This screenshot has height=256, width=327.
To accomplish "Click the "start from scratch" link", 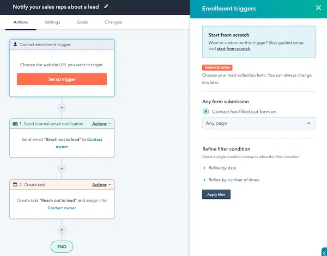I will tap(233, 49).
